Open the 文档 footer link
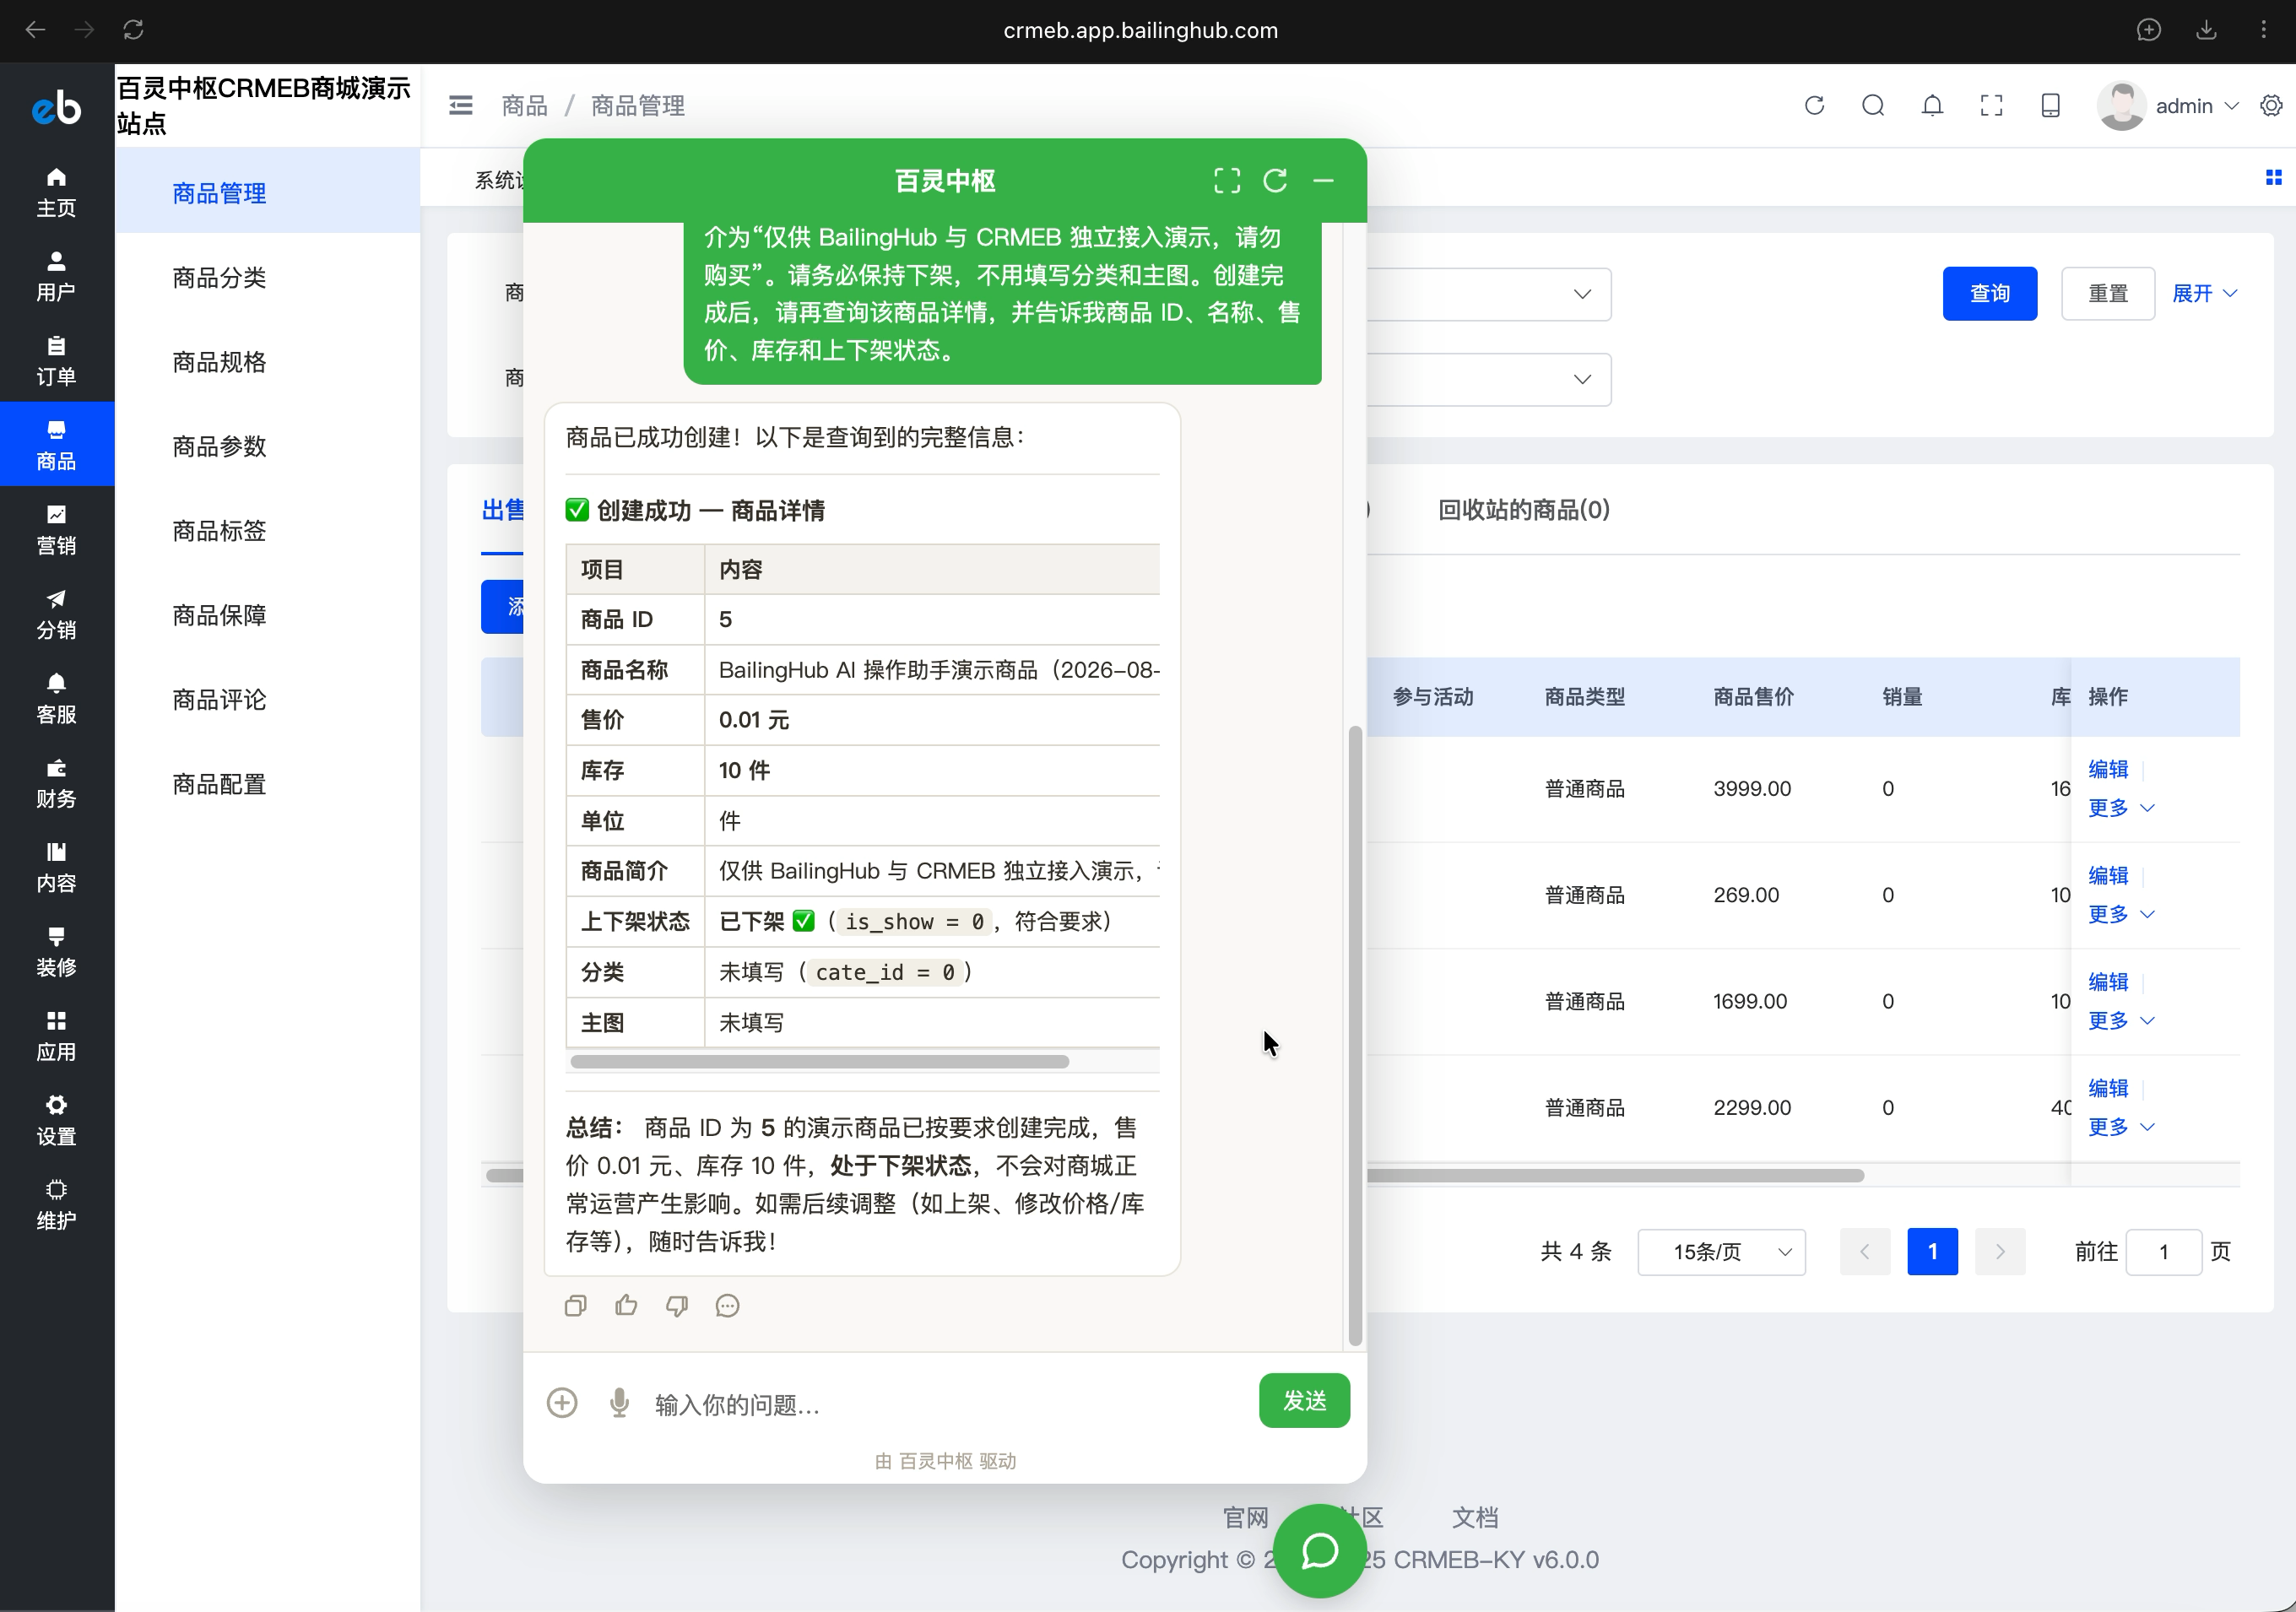Image resolution: width=2296 pixels, height=1612 pixels. (x=1474, y=1518)
